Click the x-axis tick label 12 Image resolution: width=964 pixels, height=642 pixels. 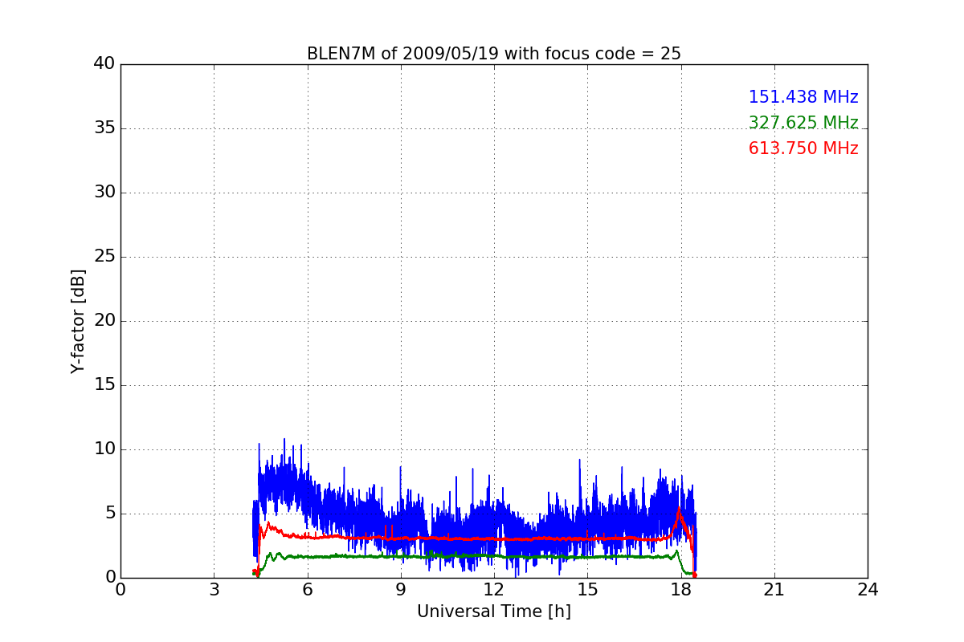coord(494,590)
